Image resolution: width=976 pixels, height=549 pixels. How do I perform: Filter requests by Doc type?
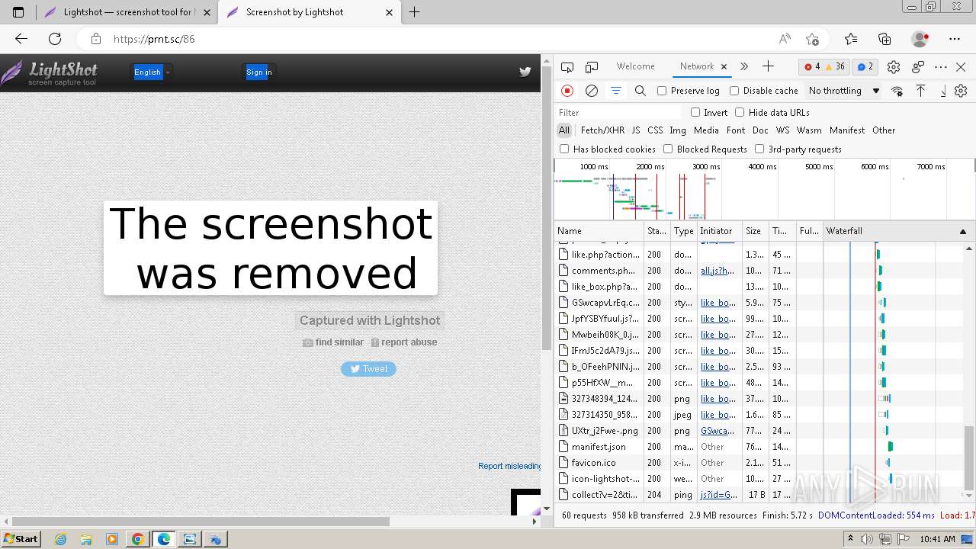pyautogui.click(x=760, y=130)
